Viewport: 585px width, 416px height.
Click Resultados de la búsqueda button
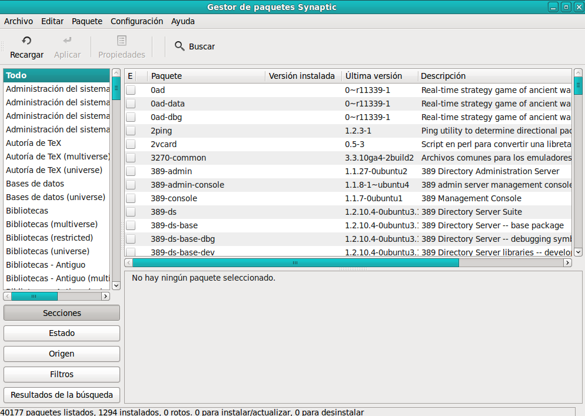pos(62,395)
